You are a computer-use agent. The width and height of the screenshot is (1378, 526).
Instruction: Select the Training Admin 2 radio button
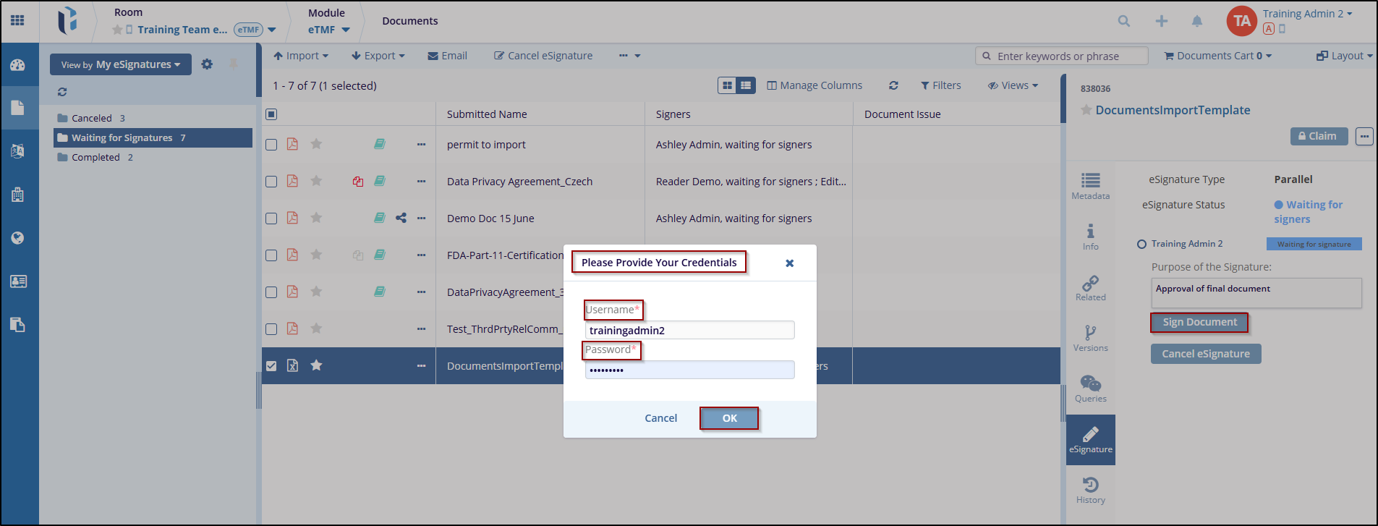point(1141,245)
